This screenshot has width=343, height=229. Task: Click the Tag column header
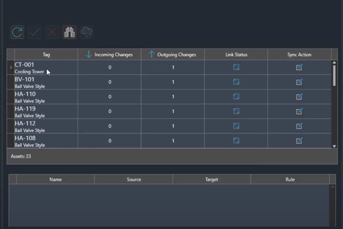click(46, 55)
